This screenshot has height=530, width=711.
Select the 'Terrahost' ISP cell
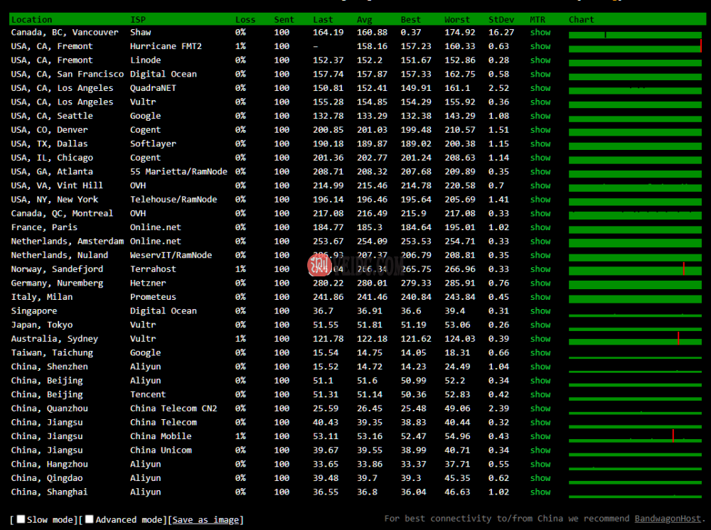pyautogui.click(x=154, y=269)
